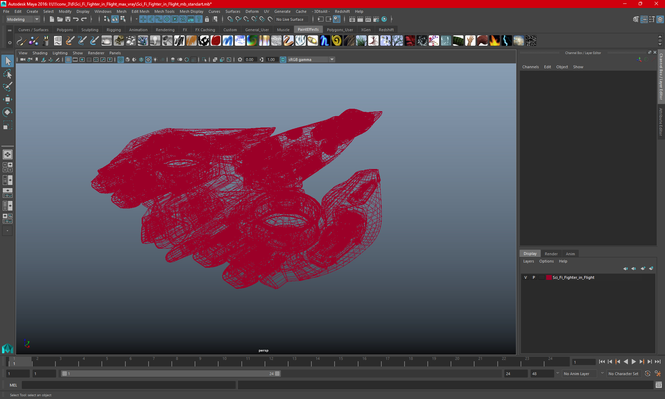665x399 pixels.
Task: Activate the Lasso select tool
Action: click(x=8, y=74)
